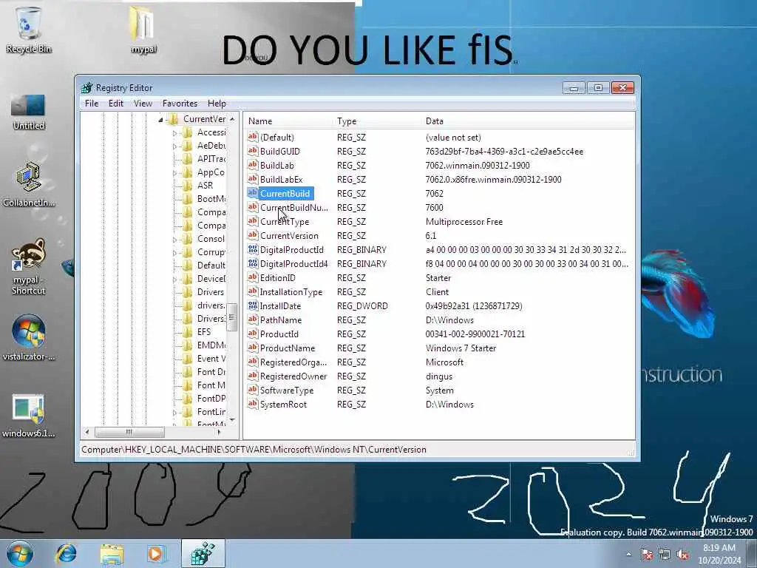
Task: Open the Recycle Bin desktop icon
Action: click(x=29, y=30)
